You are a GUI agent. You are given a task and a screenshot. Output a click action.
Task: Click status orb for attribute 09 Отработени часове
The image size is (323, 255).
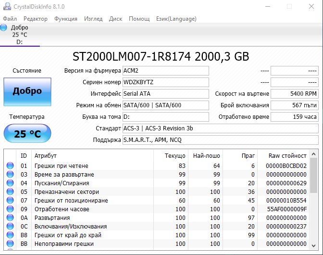10,209
